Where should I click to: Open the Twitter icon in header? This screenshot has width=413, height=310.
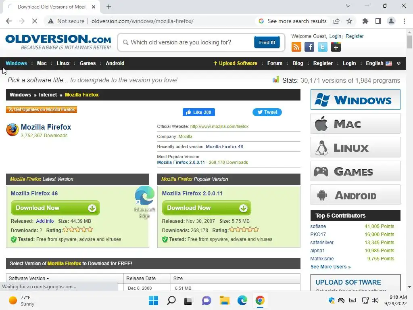pyautogui.click(x=322, y=47)
